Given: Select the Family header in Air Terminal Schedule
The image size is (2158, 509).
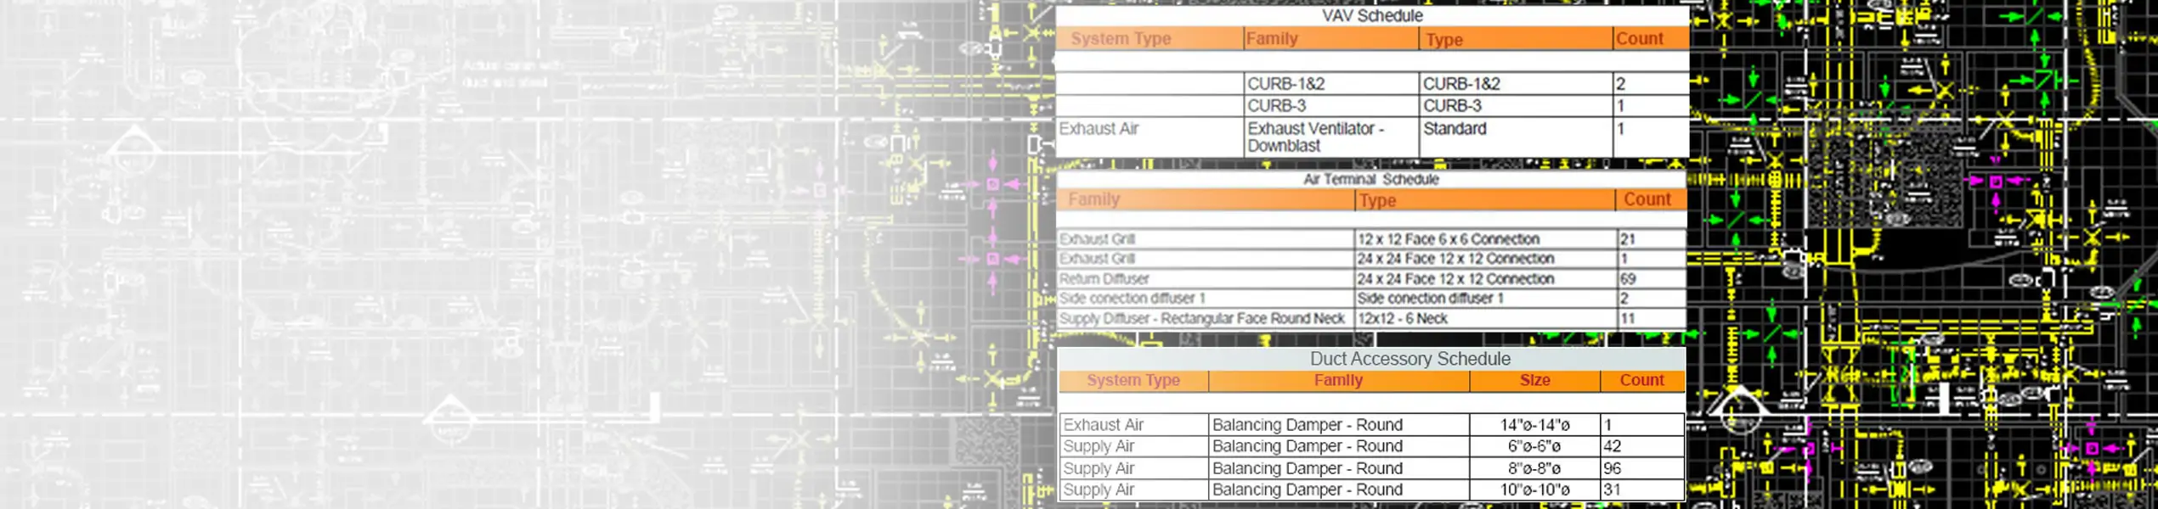Looking at the screenshot, I should 1093,199.
